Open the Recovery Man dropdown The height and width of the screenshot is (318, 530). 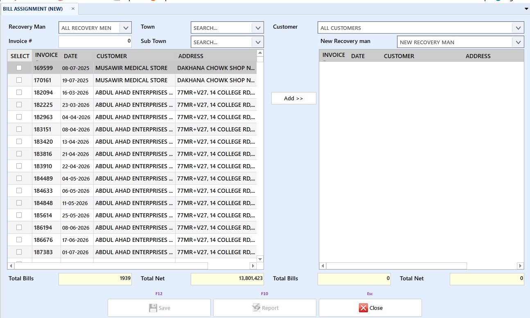click(126, 28)
